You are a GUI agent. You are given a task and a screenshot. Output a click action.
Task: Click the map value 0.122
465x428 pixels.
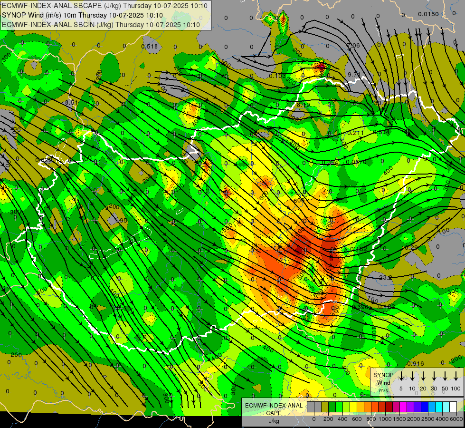[x=387, y=306]
